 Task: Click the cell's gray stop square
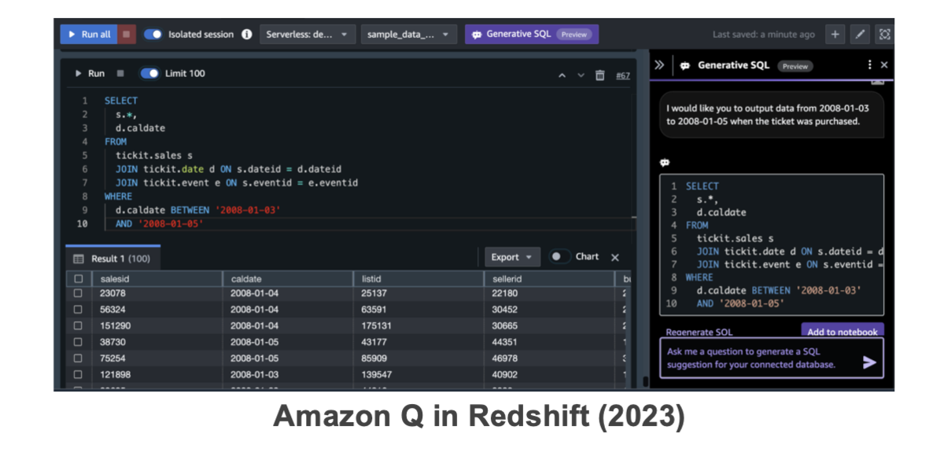(x=120, y=73)
